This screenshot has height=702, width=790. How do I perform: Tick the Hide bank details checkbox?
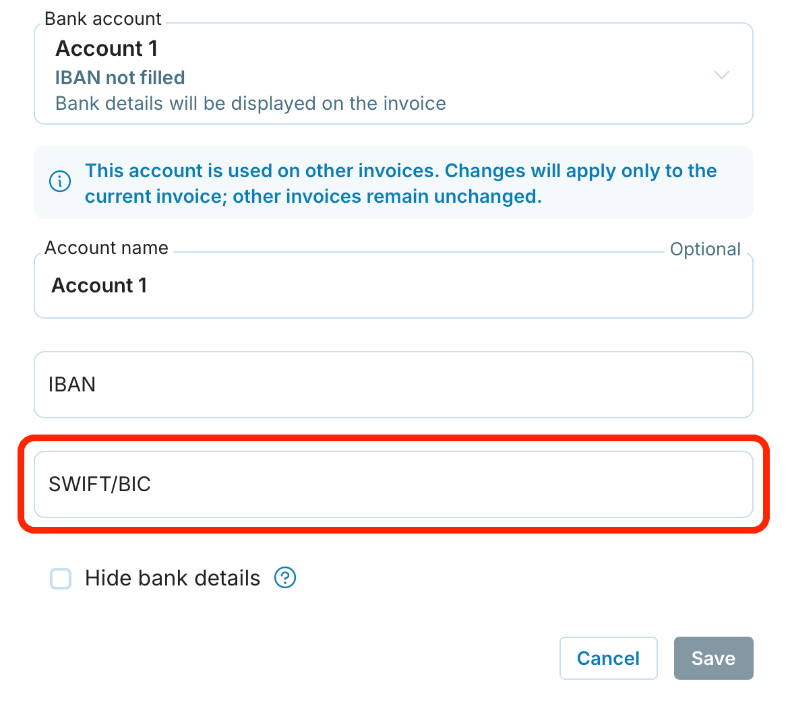coord(61,578)
